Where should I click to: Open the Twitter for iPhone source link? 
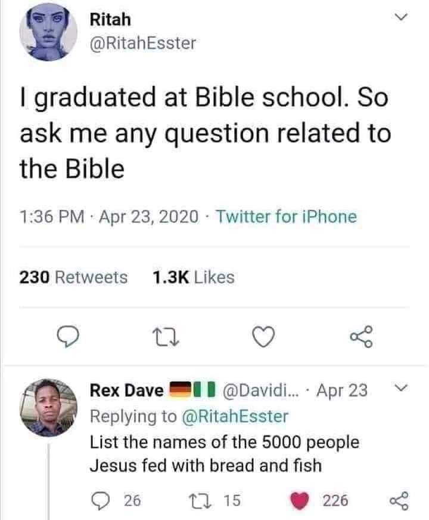click(x=287, y=216)
